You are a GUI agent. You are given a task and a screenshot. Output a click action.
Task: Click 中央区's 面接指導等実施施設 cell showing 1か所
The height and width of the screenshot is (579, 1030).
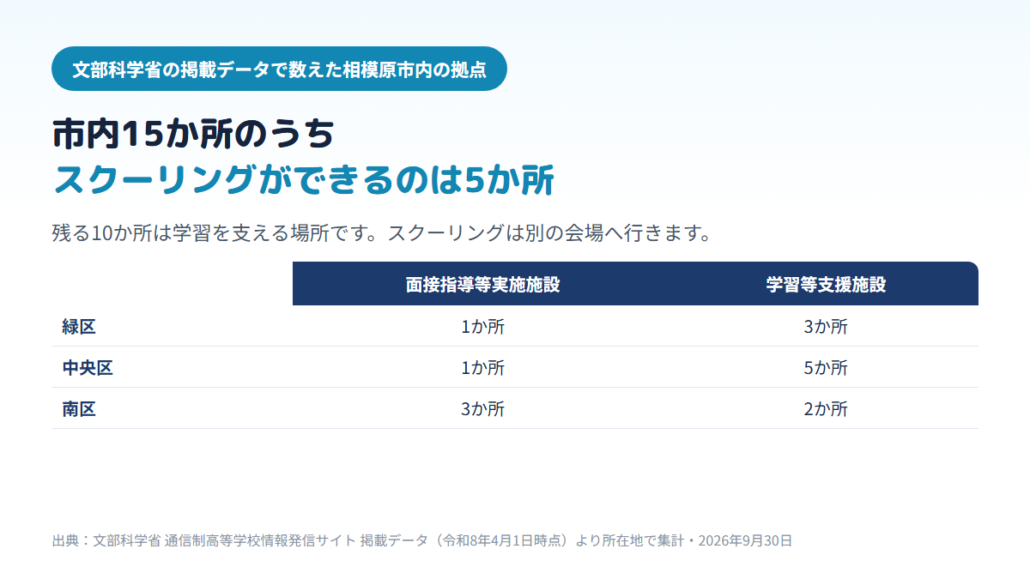click(x=482, y=368)
